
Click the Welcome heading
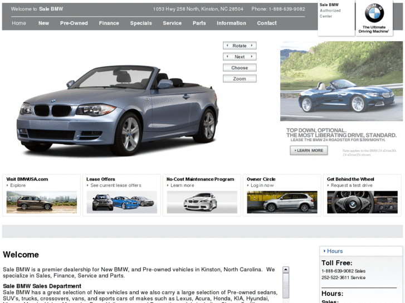tap(21, 255)
